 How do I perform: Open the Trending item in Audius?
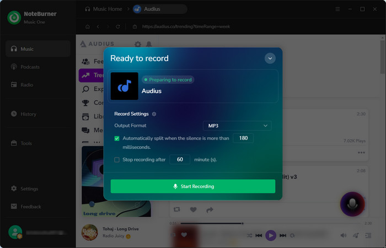(x=92, y=75)
